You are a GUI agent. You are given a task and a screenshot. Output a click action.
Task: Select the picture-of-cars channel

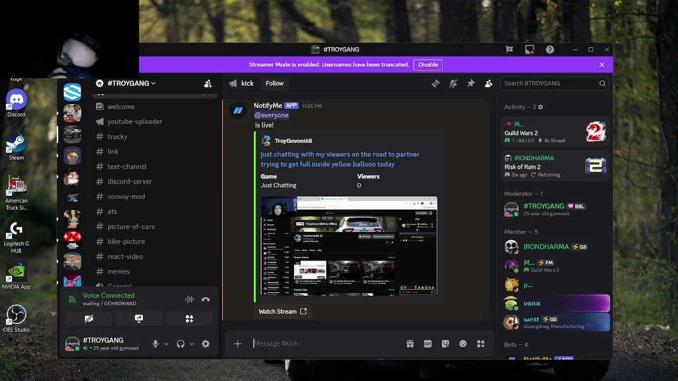154,226
